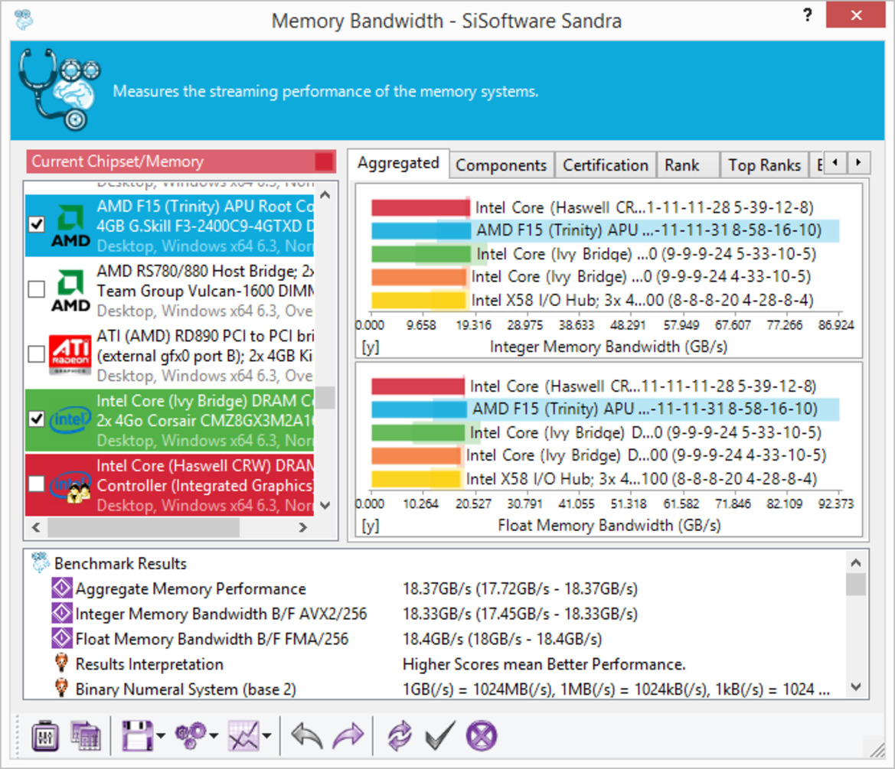Click the 'Current Chipset/Memory' header label
Viewport: 895px width, 769px height.
click(118, 161)
